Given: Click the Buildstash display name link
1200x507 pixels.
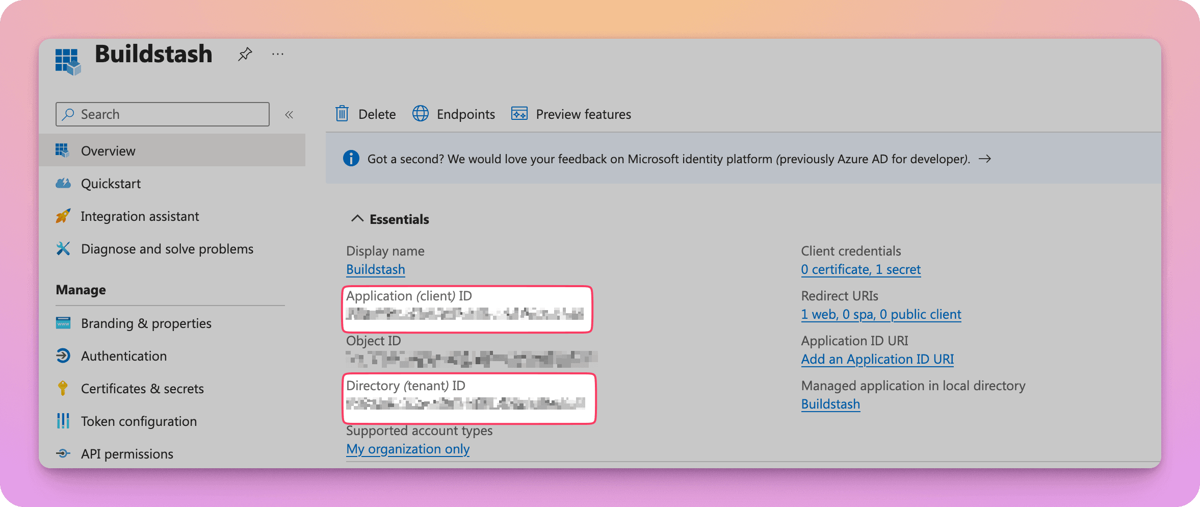Looking at the screenshot, I should point(375,269).
